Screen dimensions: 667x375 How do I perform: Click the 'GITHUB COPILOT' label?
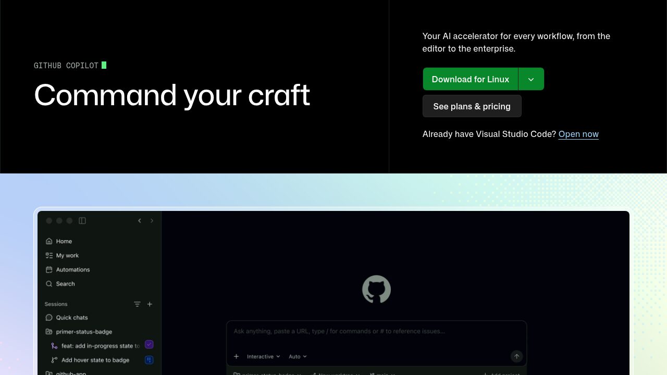click(66, 66)
